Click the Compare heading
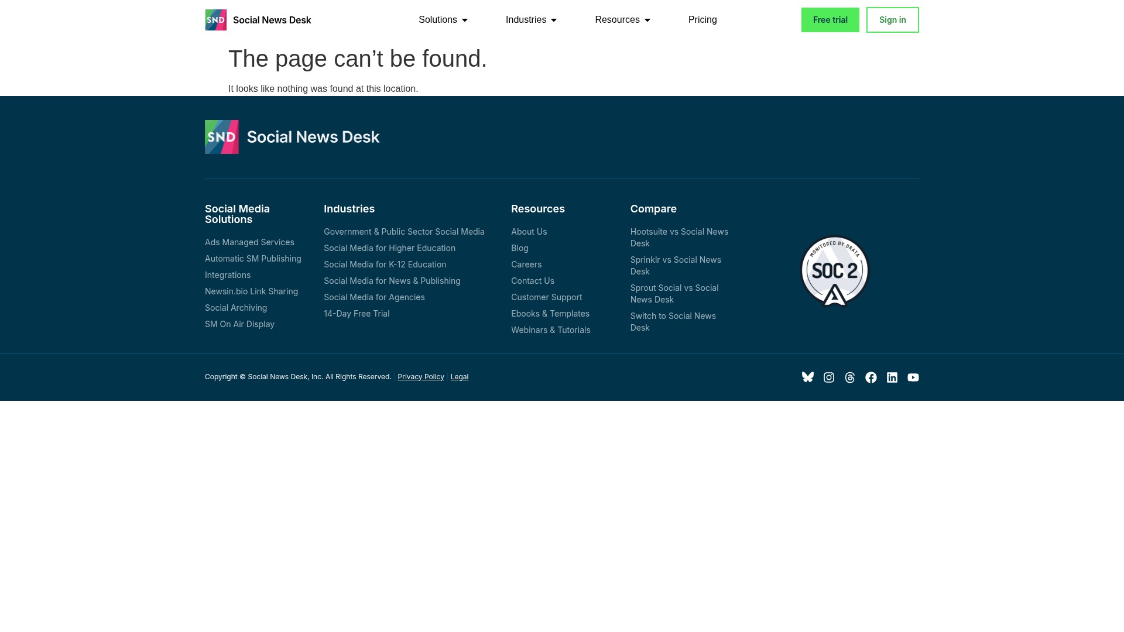 click(x=653, y=209)
